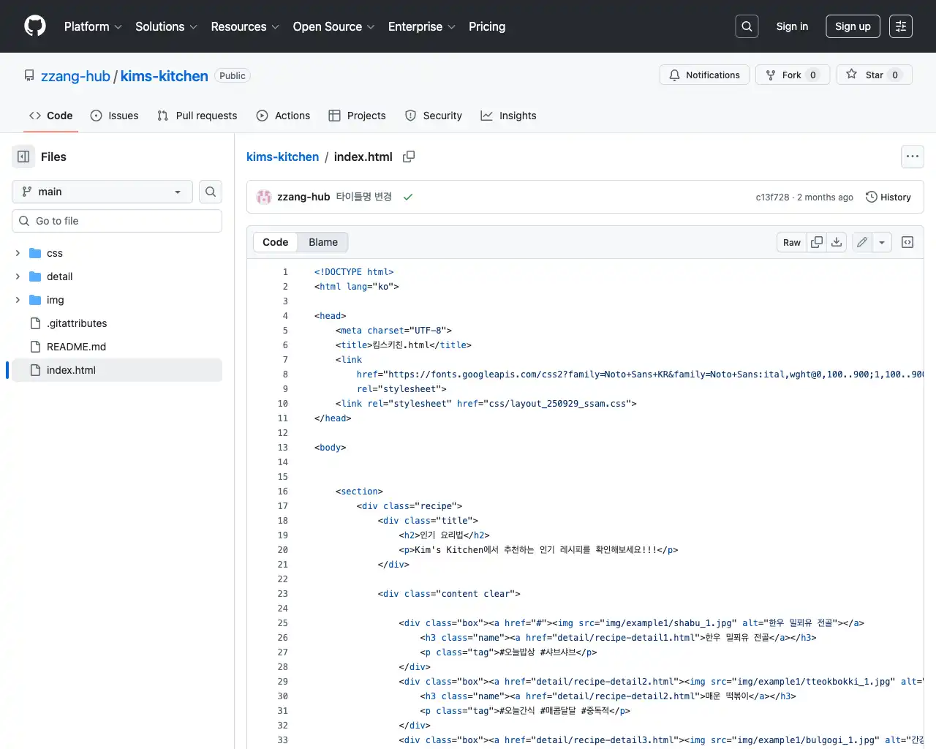Expand the css folder
The width and height of the screenshot is (936, 749).
(17, 253)
